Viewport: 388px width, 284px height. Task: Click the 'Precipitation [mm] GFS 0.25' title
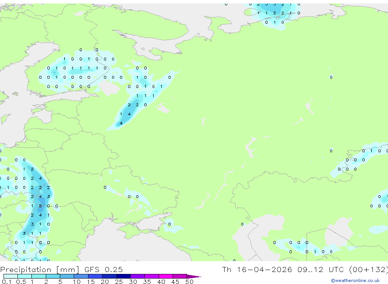61,269
